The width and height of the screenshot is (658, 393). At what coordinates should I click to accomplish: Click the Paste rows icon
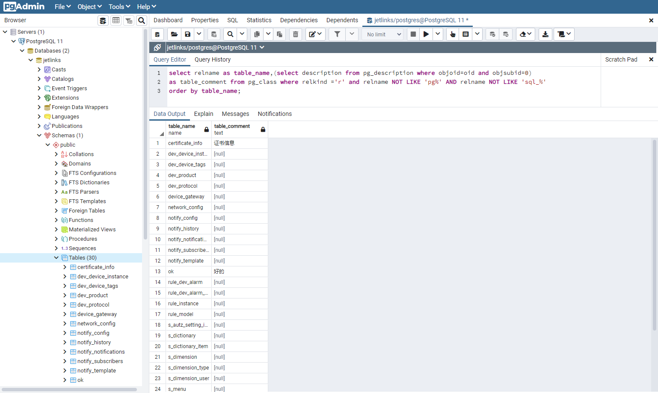coord(279,34)
